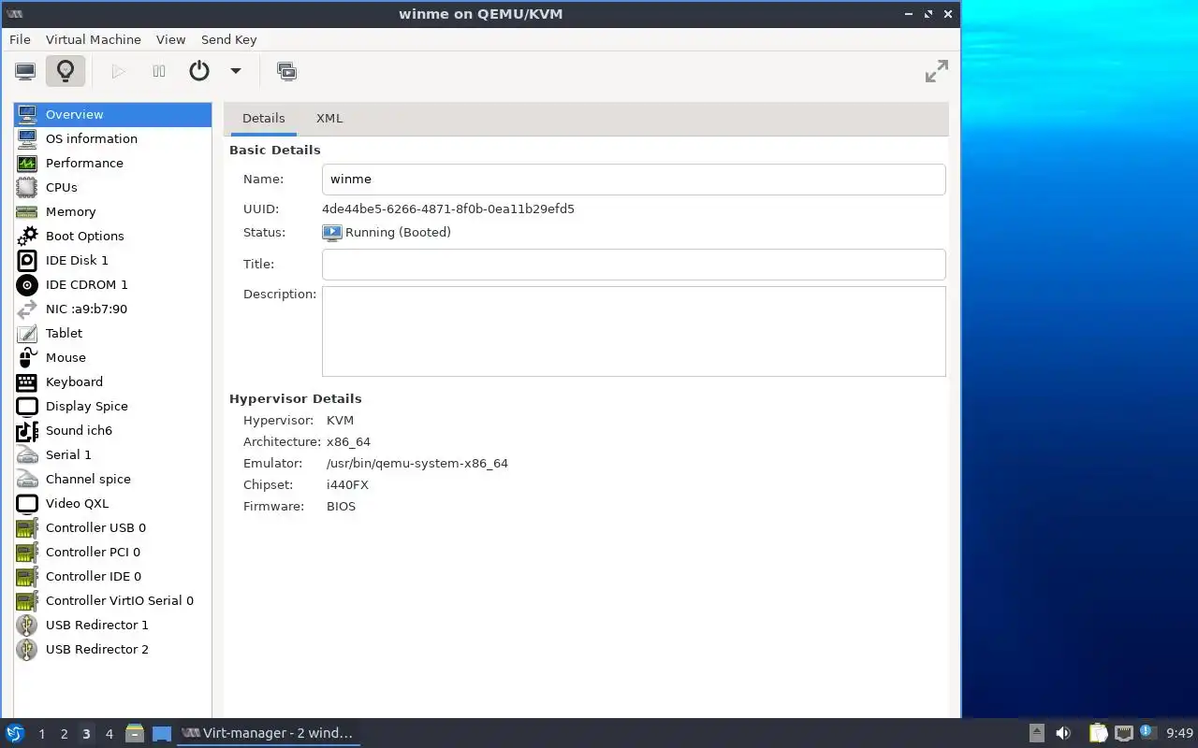This screenshot has height=748, width=1198.
Task: Select Controller USB 0
Action: tap(112, 527)
